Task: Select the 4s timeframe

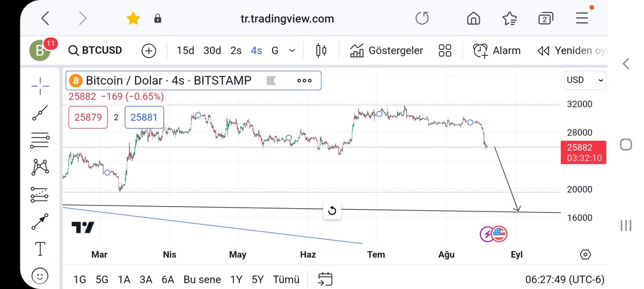Action: (257, 50)
